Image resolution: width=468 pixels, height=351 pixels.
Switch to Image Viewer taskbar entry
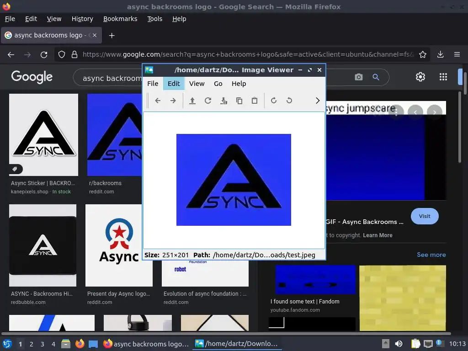click(237, 344)
